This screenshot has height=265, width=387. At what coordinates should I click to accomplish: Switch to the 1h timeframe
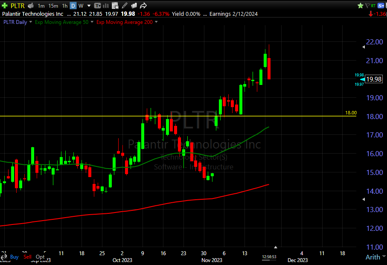[x=65, y=6]
